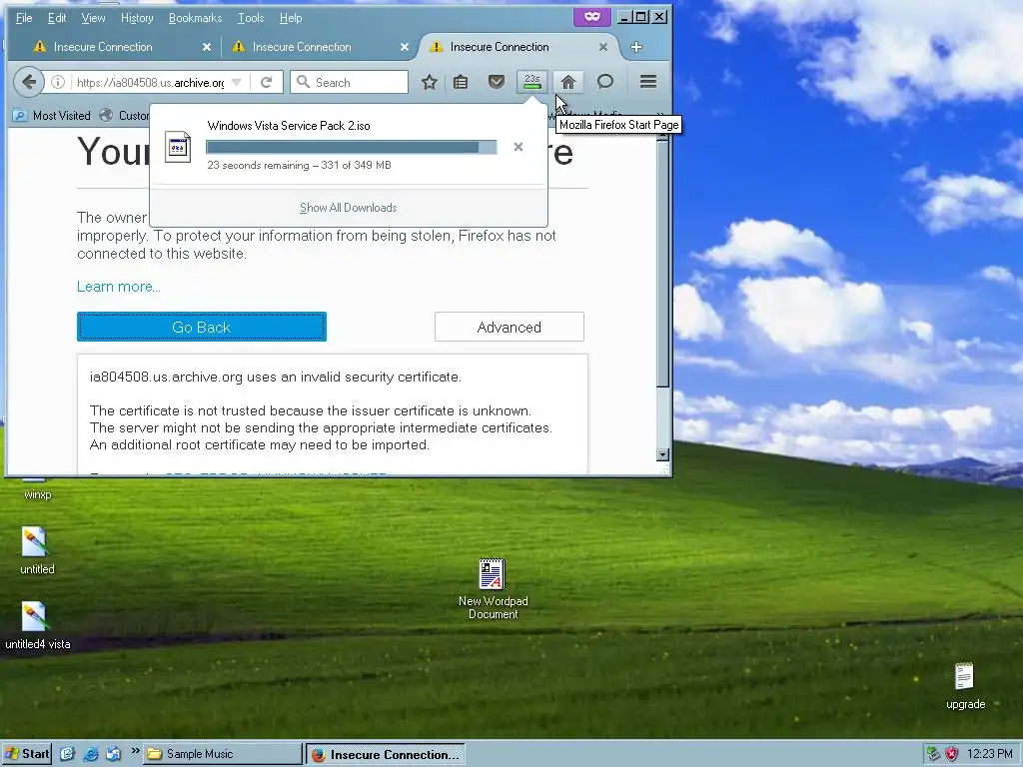Viewport: 1023px width, 767px height.
Task: Open Hello chat bubble icon
Action: coord(605,82)
